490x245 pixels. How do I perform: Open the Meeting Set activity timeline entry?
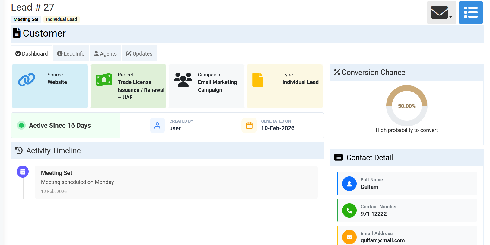pyautogui.click(x=176, y=182)
